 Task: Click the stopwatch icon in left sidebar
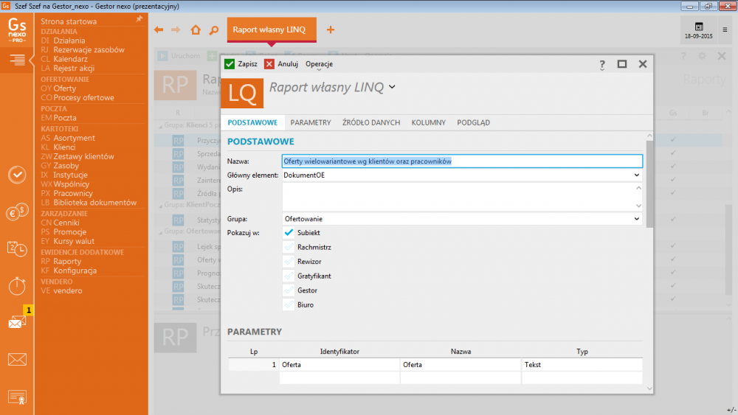[17, 285]
